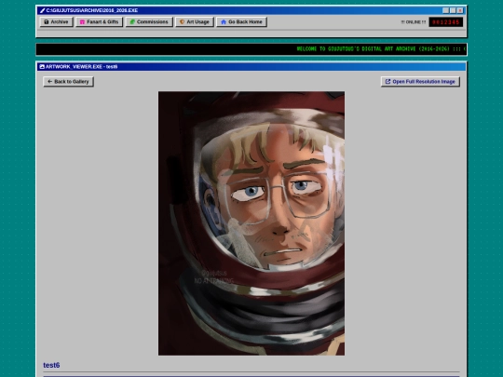This screenshot has height=377, width=503.
Task: Click the Back to Gallery button
Action: [x=68, y=81]
